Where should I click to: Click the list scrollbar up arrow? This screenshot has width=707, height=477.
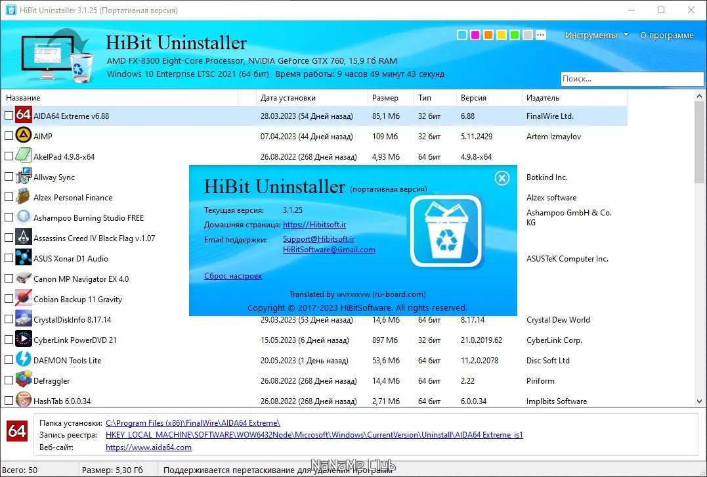(699, 96)
